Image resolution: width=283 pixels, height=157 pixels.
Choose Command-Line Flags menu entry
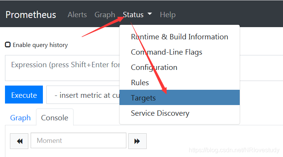(x=167, y=52)
